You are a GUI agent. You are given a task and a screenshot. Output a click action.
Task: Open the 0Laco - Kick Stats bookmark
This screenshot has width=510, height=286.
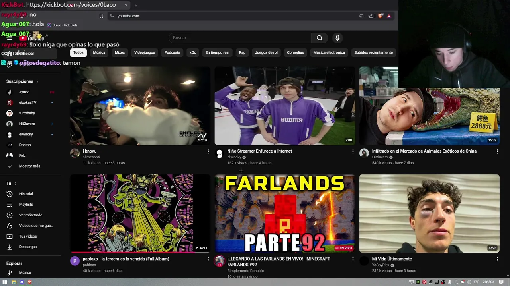pyautogui.click(x=62, y=25)
